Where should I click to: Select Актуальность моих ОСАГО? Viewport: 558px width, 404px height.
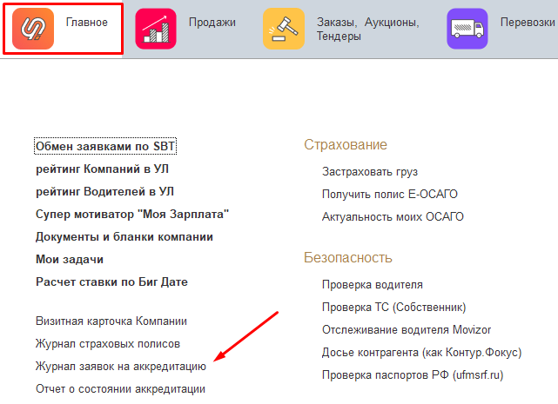point(393,216)
